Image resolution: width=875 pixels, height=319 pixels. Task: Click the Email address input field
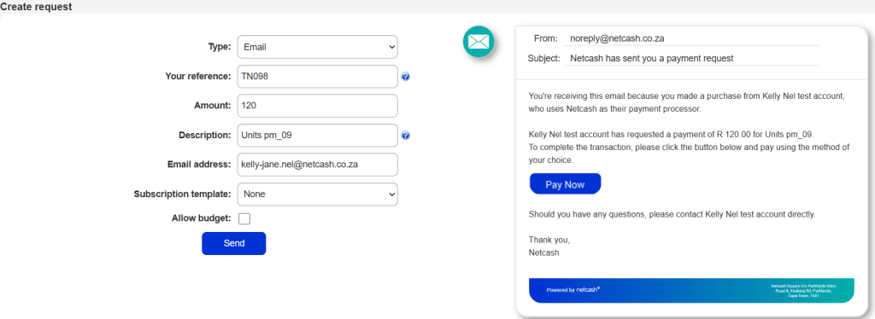click(x=318, y=165)
